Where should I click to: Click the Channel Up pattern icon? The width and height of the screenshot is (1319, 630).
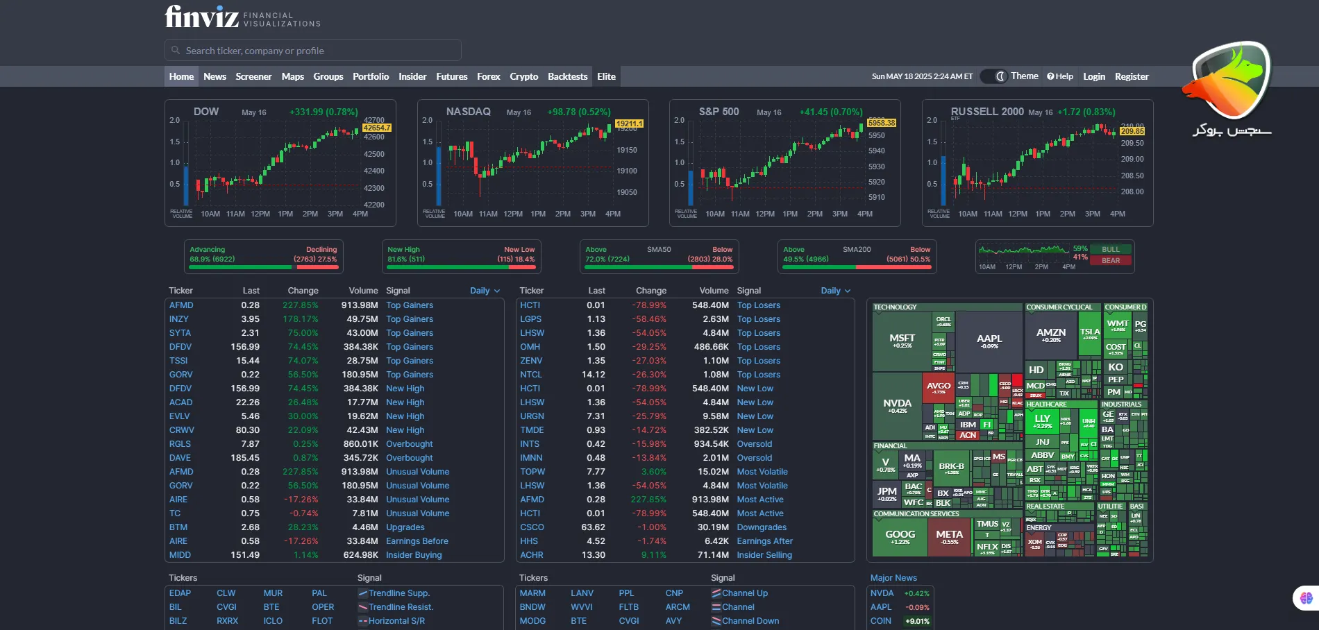(x=716, y=593)
